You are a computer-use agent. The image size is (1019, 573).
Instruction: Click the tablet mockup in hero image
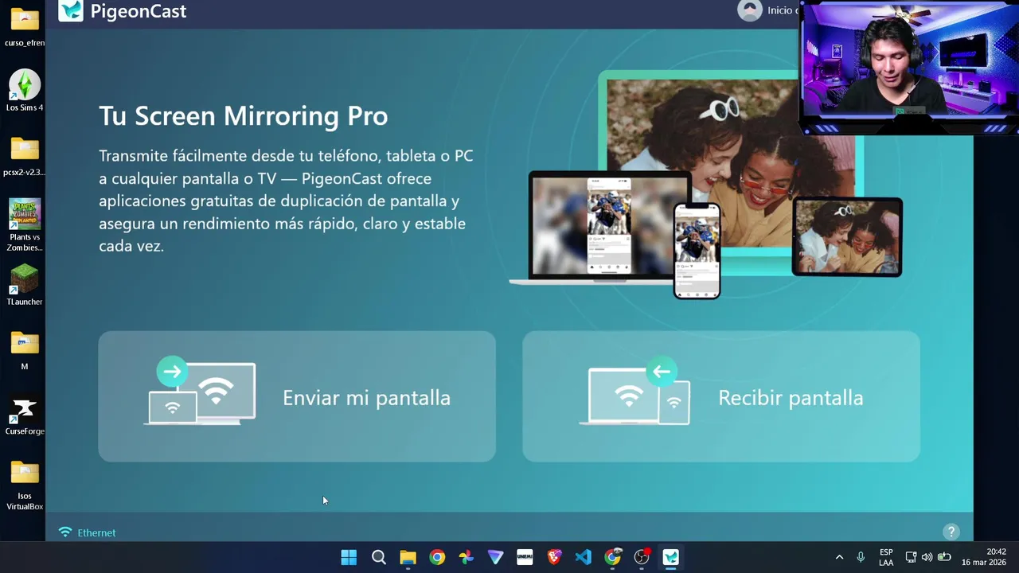click(x=847, y=237)
